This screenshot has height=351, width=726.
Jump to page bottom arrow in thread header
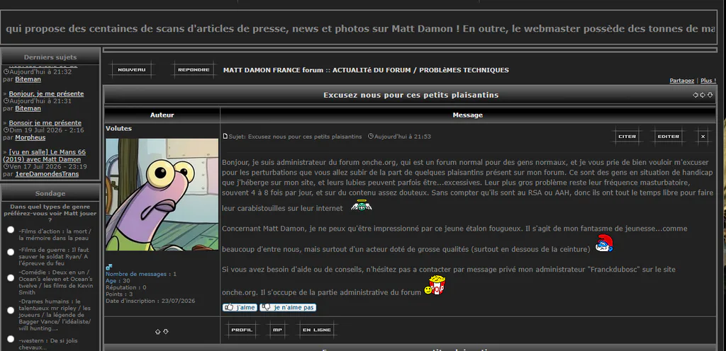tap(710, 95)
